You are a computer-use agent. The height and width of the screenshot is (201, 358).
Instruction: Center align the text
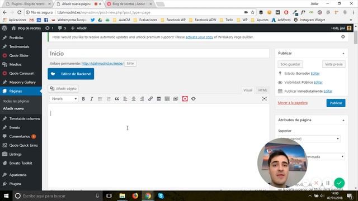tap(134, 99)
